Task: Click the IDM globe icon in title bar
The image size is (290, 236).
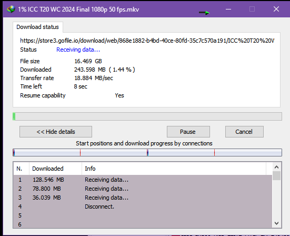Action: [x=11, y=9]
